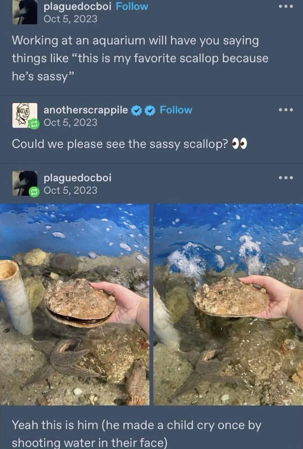Open plaguedocboi username above the photos
303x449 pixels.
(x=77, y=178)
